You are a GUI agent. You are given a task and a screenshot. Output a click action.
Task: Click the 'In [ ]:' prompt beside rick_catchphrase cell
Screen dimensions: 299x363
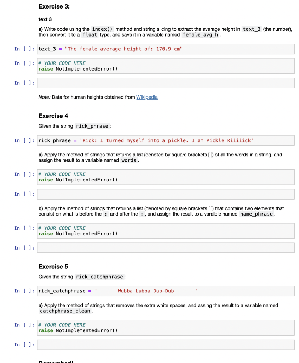coord(24,291)
